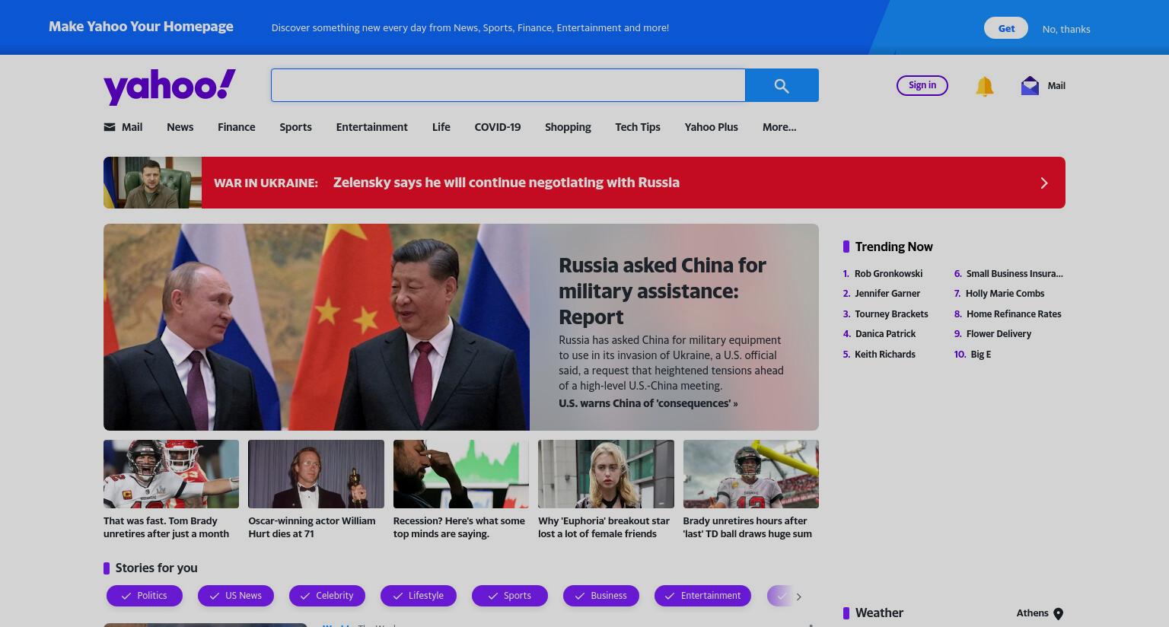Select trending topic Keith Richards
1169x627 pixels.
click(x=885, y=355)
